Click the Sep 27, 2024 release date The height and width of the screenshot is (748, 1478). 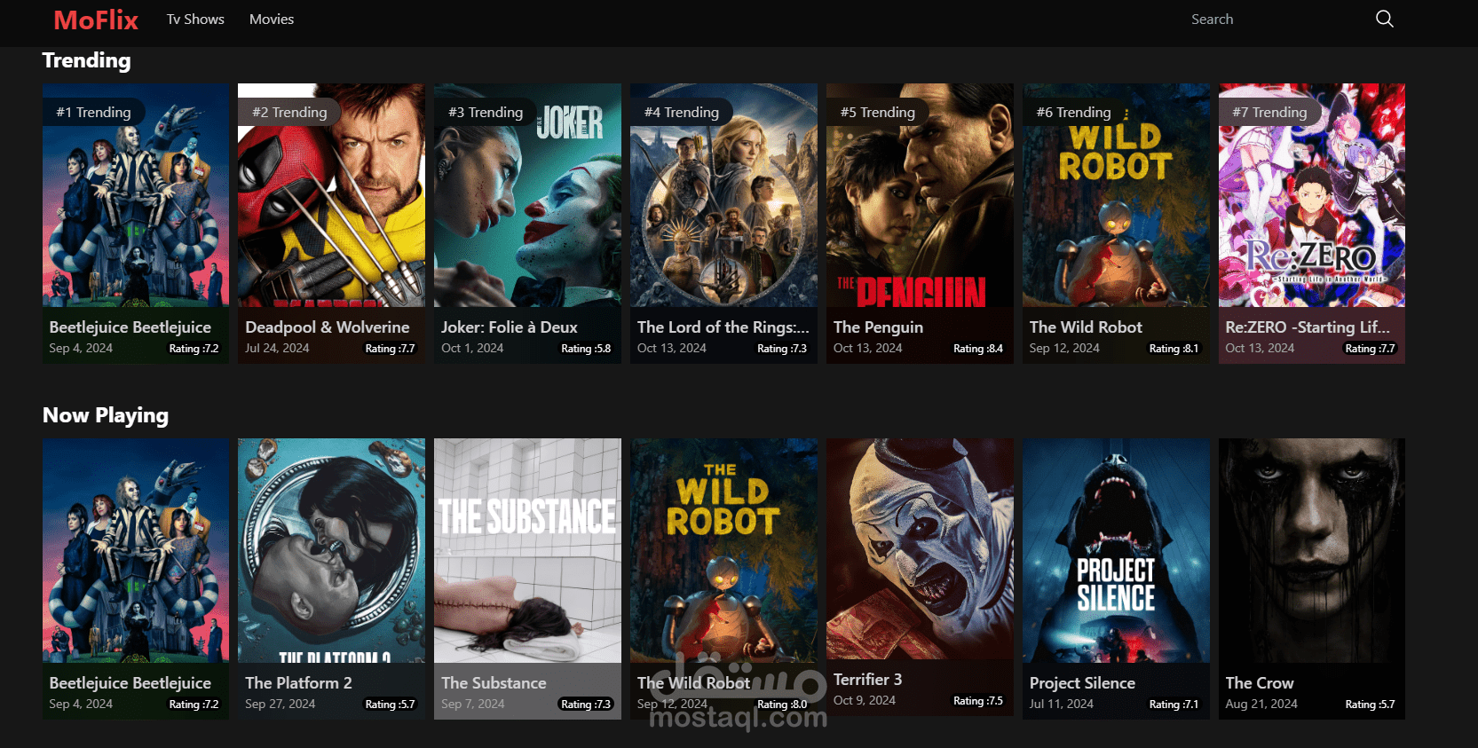281,704
